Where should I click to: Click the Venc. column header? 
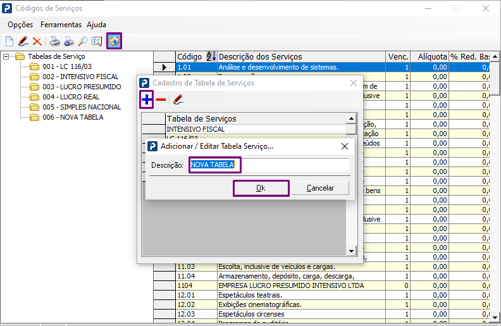398,56
